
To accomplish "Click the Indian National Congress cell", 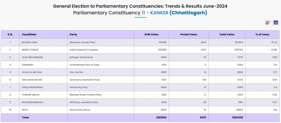I will (84, 50).
